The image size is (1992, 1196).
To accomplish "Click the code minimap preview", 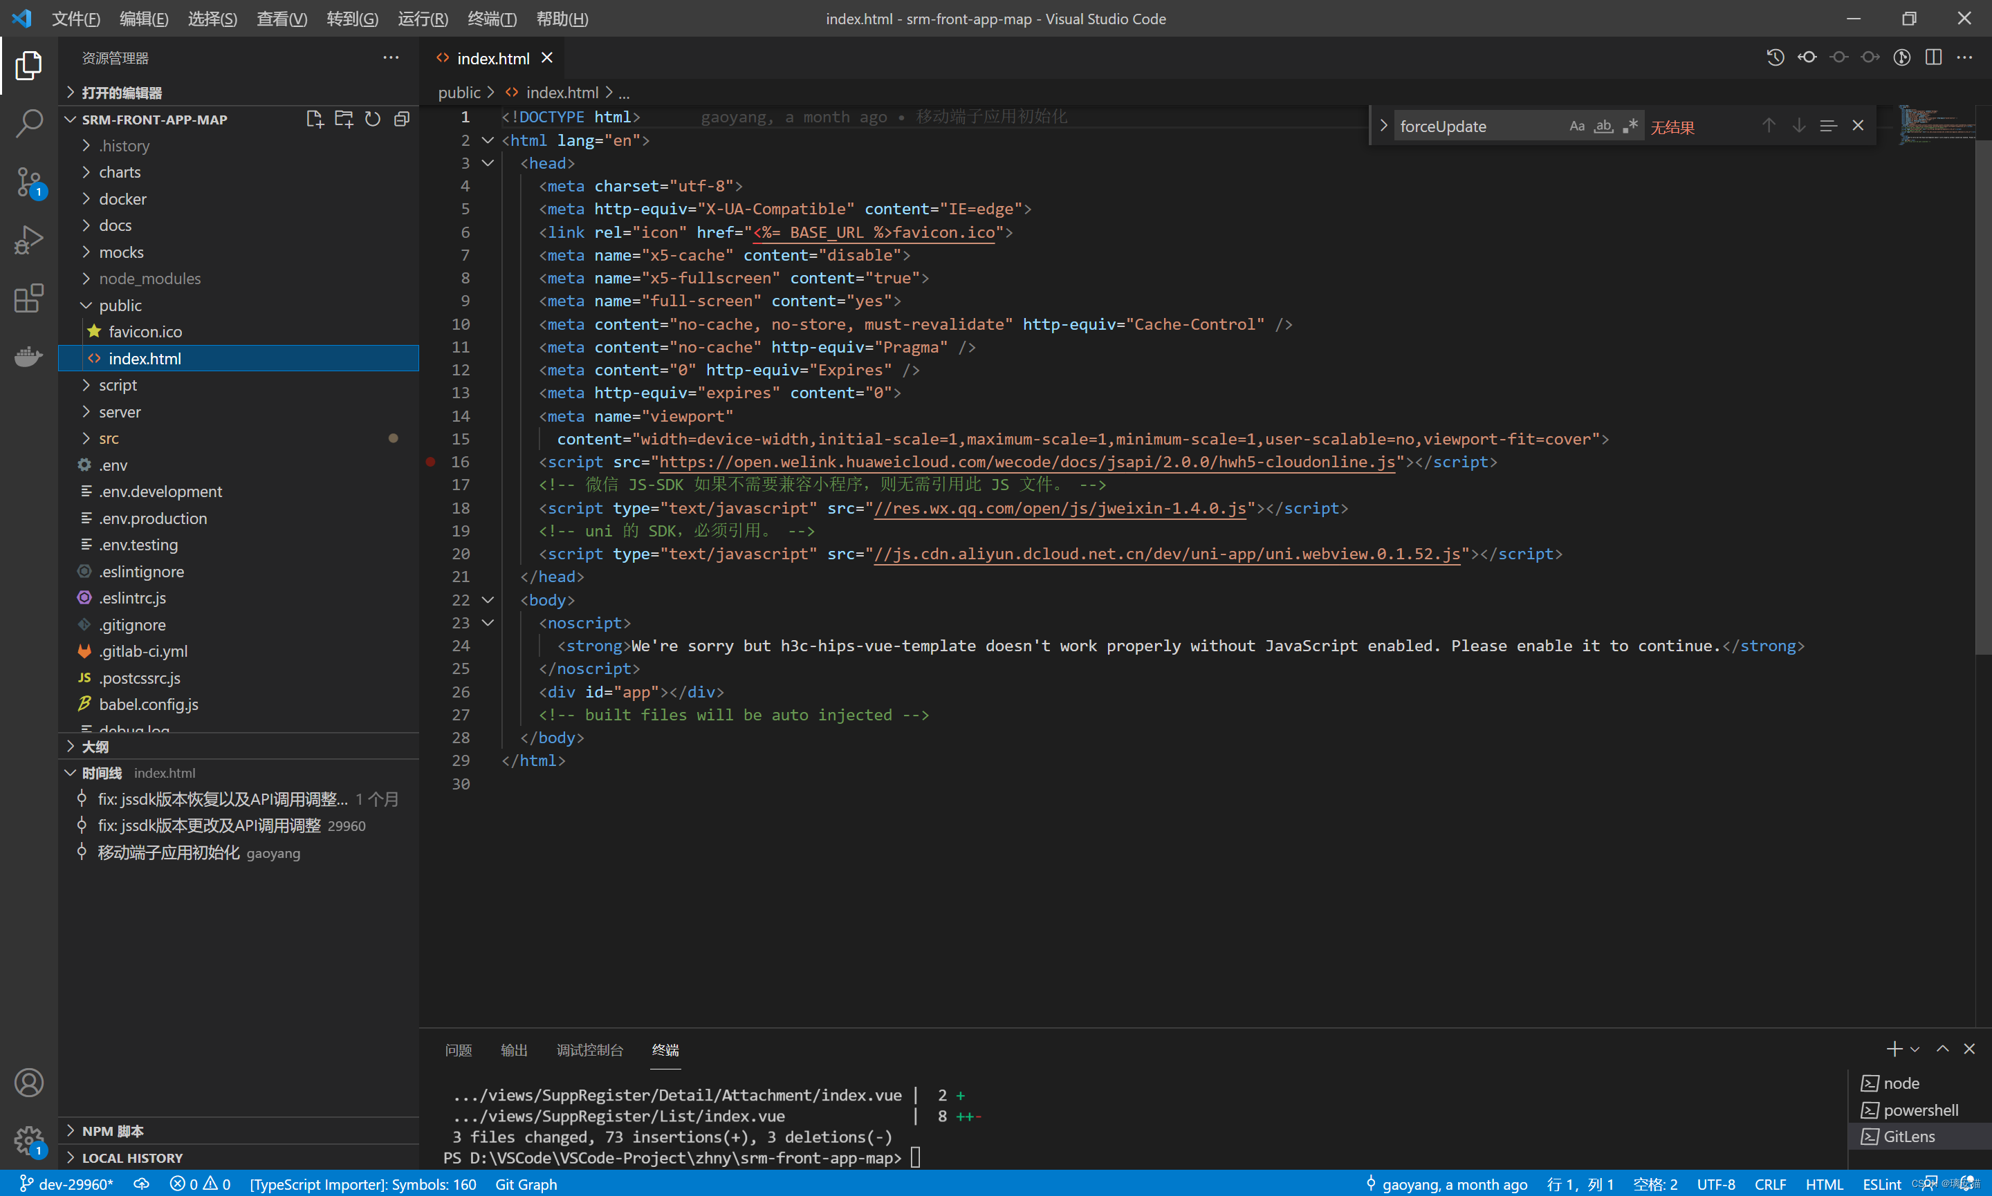I will [x=1937, y=126].
